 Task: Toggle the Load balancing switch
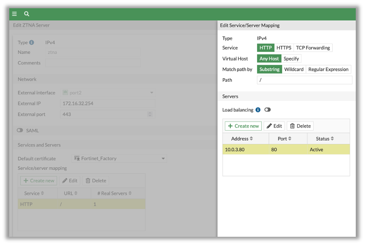click(267, 110)
